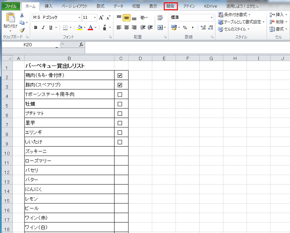The image size is (290, 233).
Task: Open the font name dropdown
Action: [79, 18]
